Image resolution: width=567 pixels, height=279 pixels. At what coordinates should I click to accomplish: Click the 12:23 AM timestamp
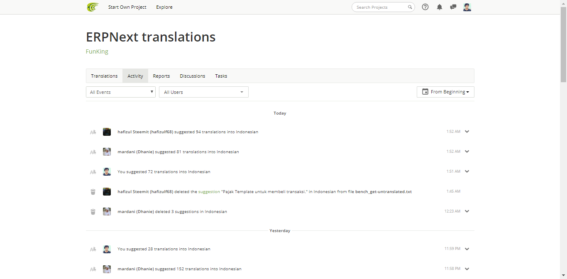pyautogui.click(x=452, y=211)
